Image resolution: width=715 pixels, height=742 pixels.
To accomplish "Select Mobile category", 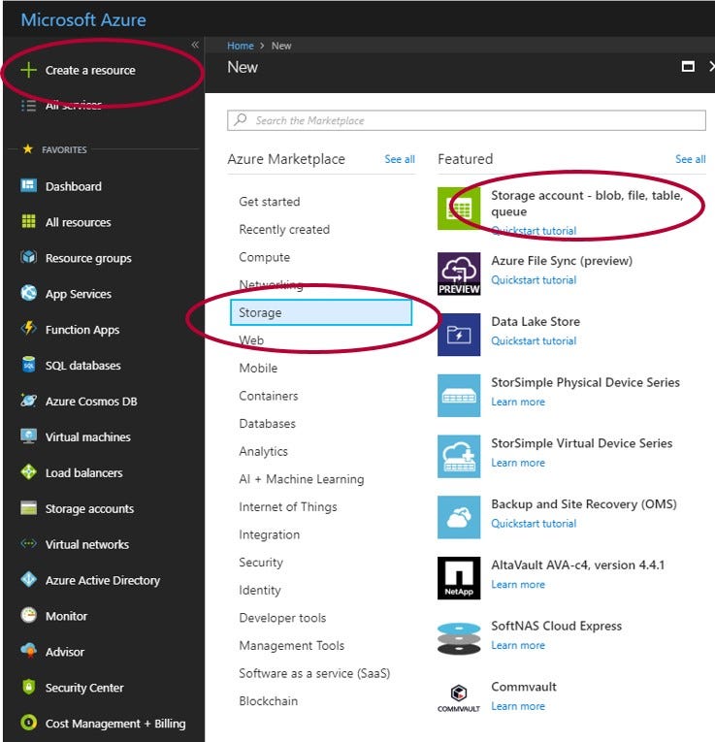I will click(x=258, y=369).
